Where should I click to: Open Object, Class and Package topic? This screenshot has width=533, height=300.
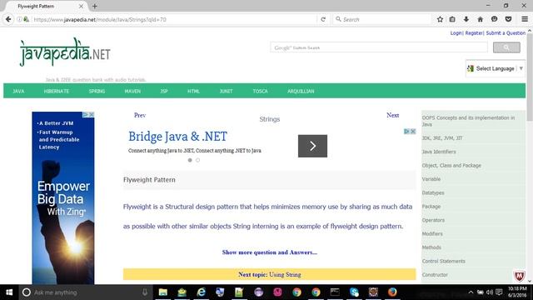click(x=451, y=165)
